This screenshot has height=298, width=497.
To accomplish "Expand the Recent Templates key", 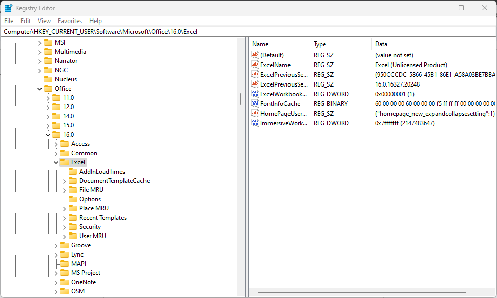I will tap(65, 218).
